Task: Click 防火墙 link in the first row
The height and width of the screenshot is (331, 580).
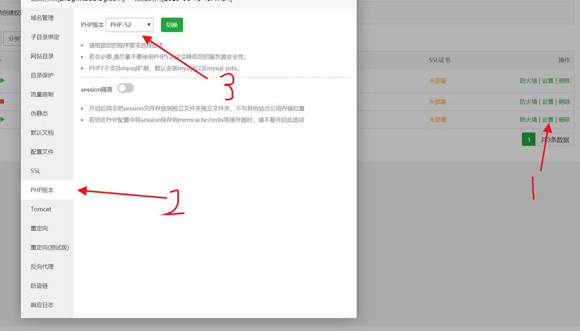Action: tap(528, 81)
